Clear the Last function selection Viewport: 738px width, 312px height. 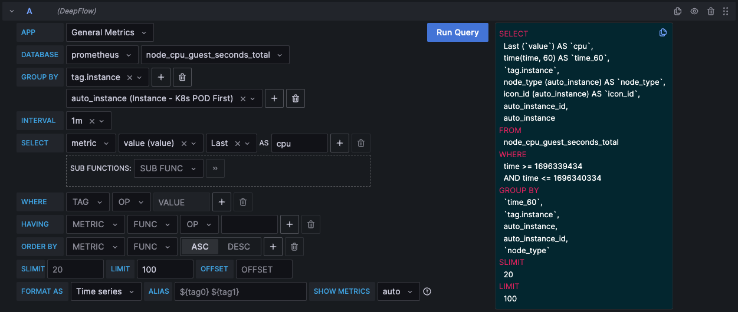pyautogui.click(x=237, y=143)
